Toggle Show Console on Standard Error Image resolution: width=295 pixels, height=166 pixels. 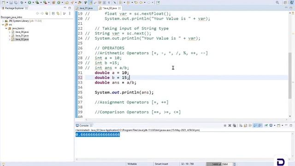260,125
